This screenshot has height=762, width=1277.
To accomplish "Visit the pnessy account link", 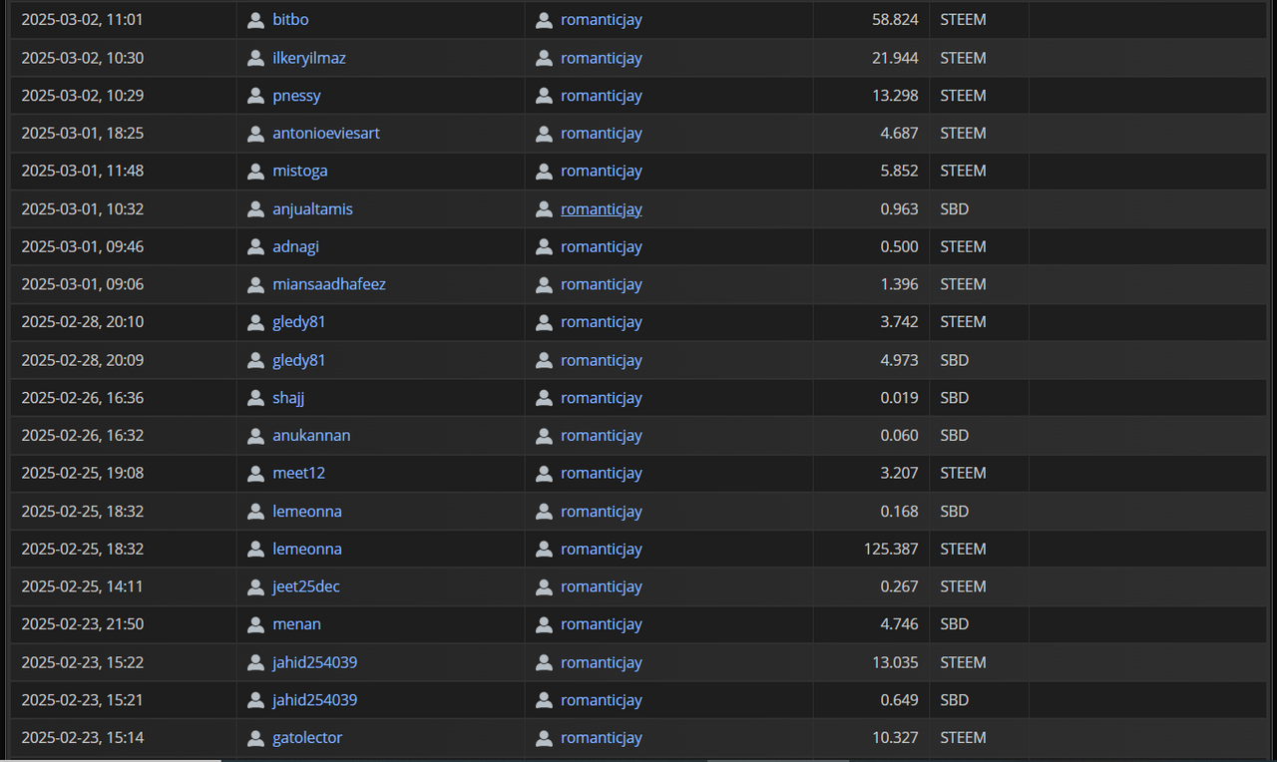I will tap(296, 96).
